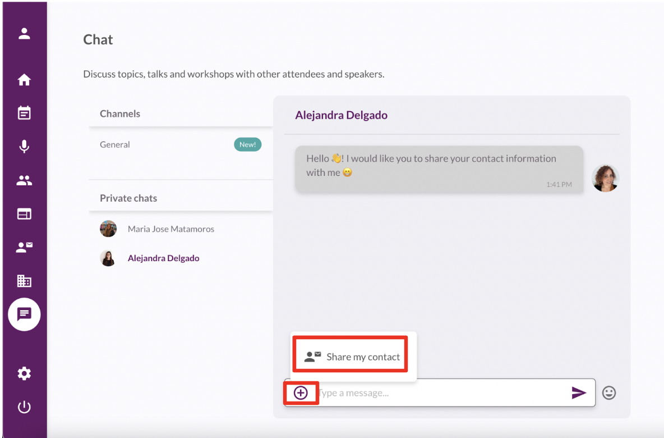Click the New! badge on General
The image size is (664, 438).
(x=247, y=144)
